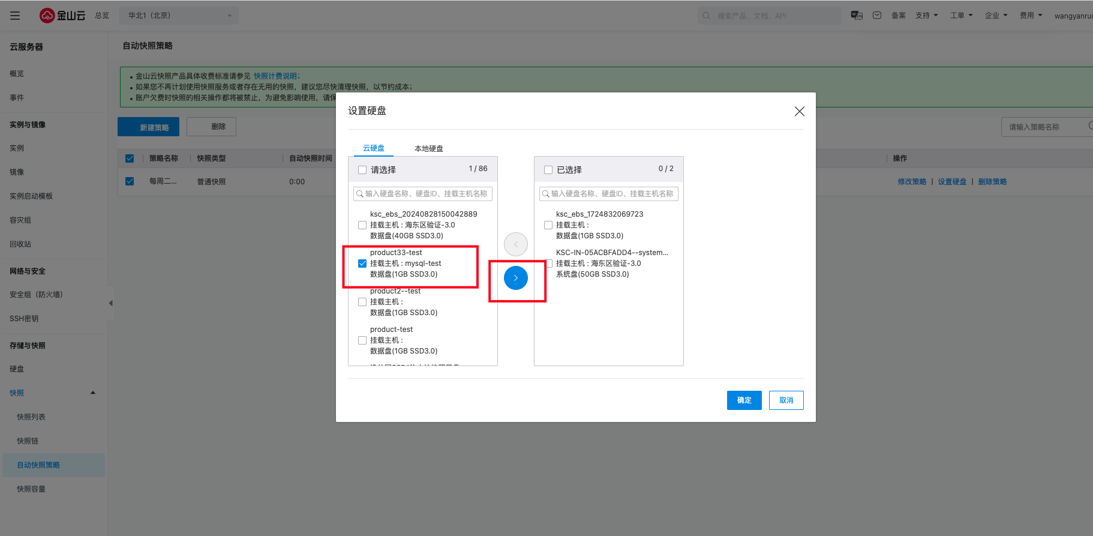Focus the 请输入策略名称 search box

pyautogui.click(x=1047, y=127)
